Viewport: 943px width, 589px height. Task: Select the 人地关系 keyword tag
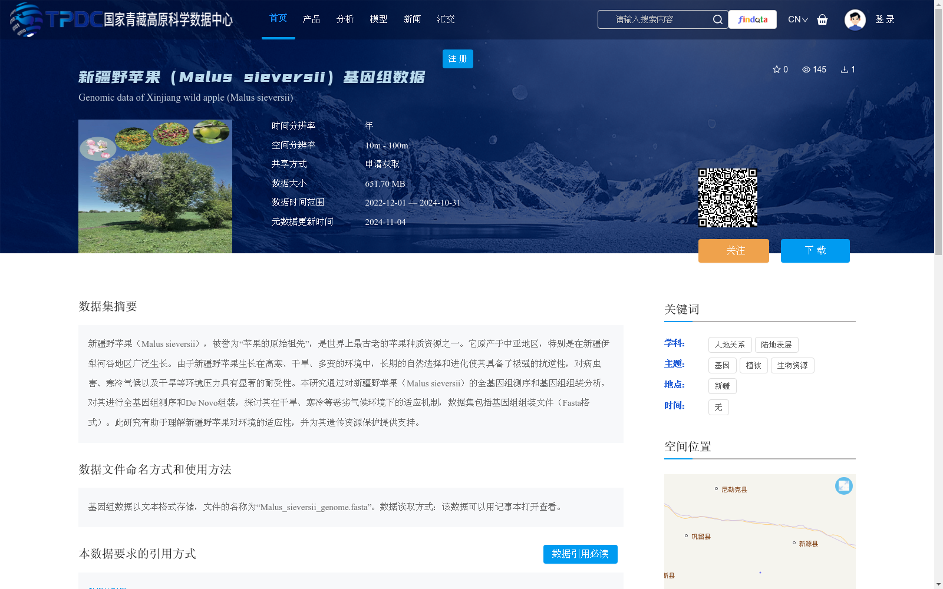(x=730, y=345)
